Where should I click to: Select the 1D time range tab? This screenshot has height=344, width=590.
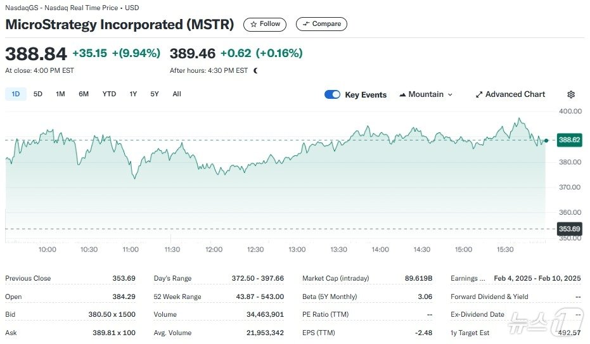[16, 94]
